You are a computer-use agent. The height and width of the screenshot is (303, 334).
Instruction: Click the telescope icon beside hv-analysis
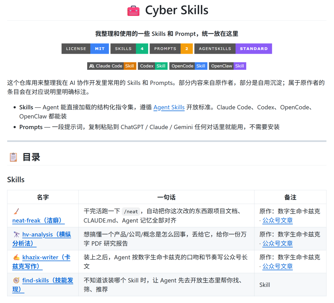(16, 234)
